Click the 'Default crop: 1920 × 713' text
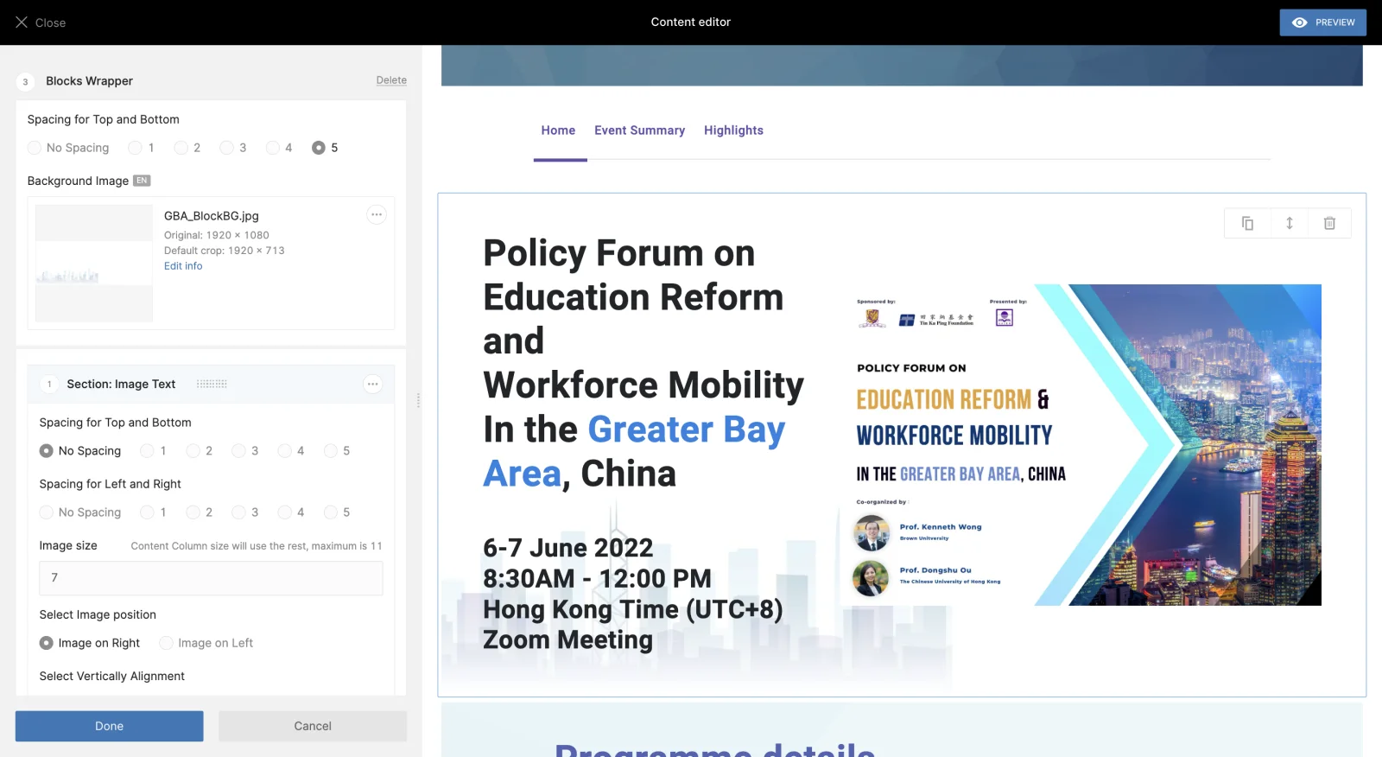 (225, 251)
